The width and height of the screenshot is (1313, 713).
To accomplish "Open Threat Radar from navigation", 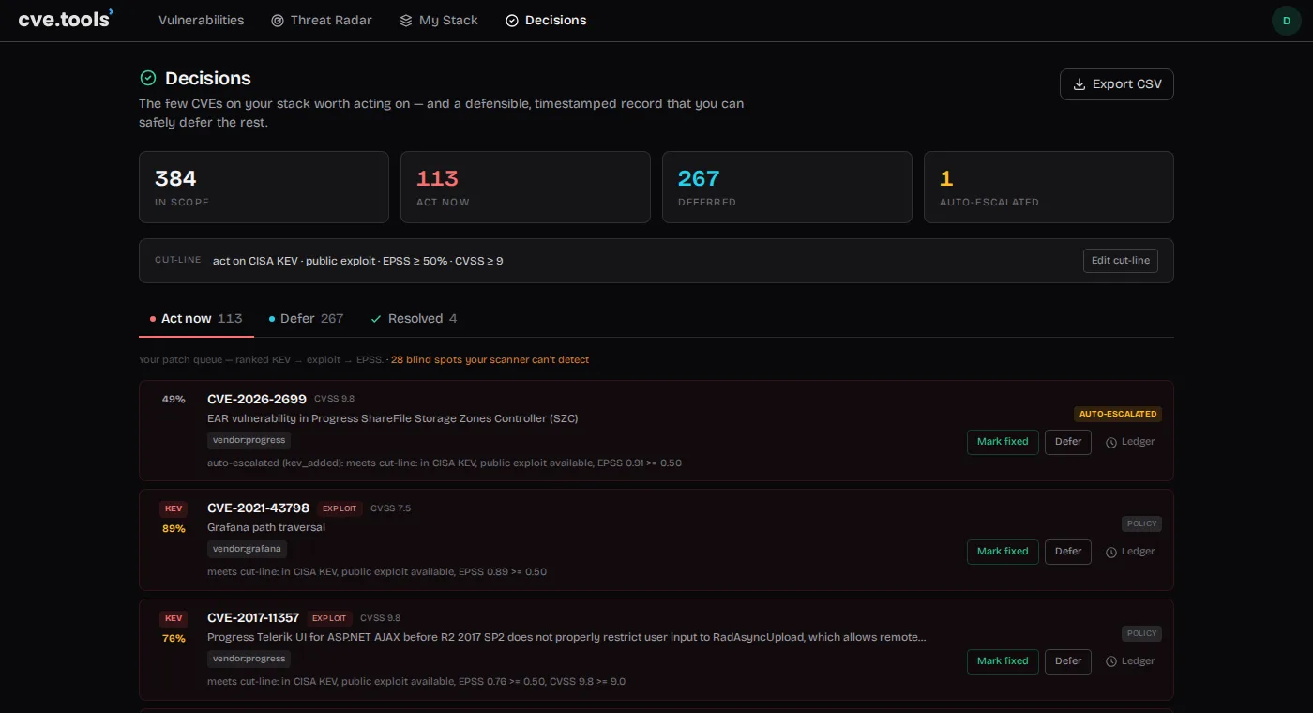I will (x=322, y=20).
